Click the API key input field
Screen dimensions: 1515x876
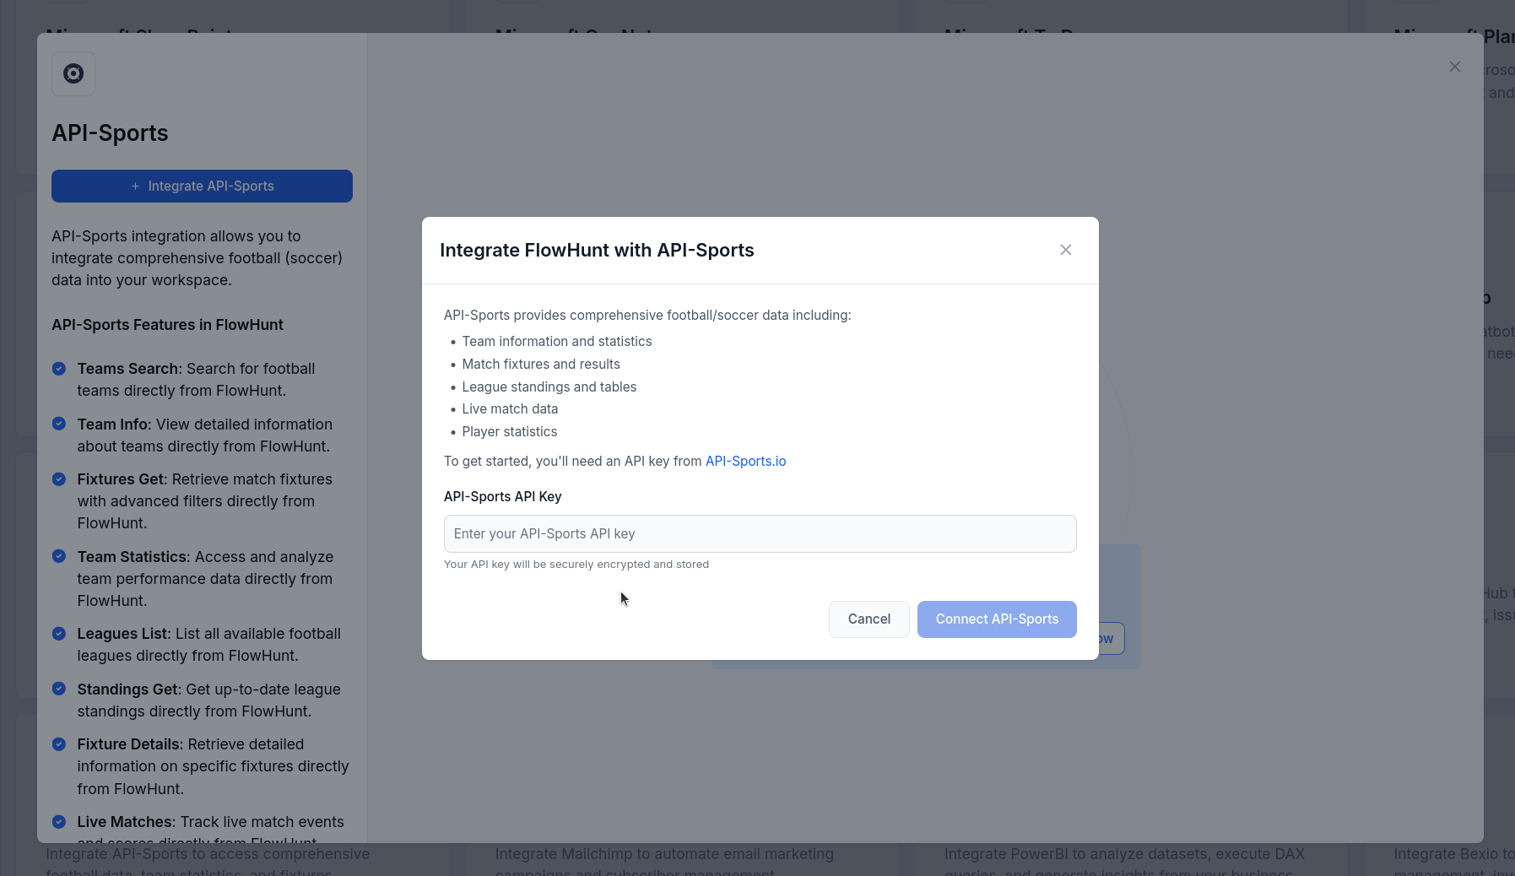759,533
